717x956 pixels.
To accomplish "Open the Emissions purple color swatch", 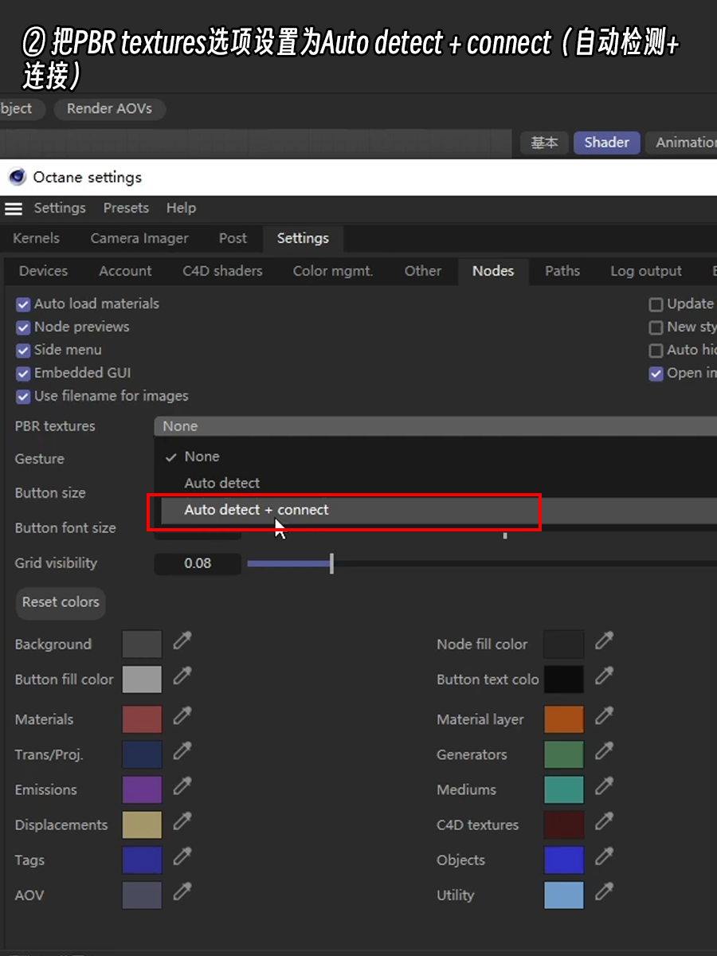I will tap(142, 789).
